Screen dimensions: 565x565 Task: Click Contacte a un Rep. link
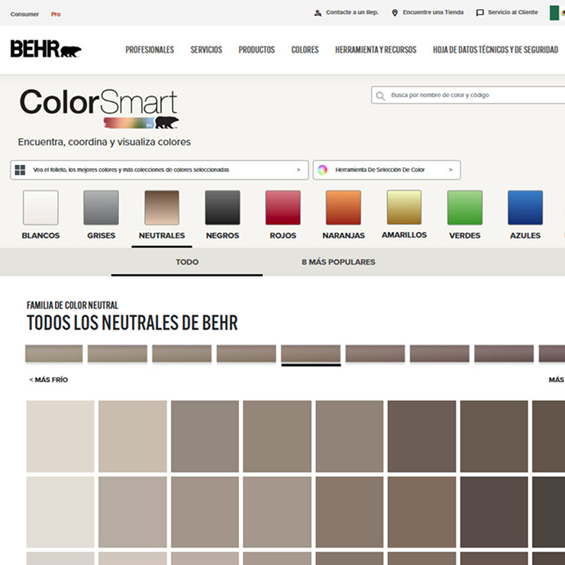pos(352,12)
